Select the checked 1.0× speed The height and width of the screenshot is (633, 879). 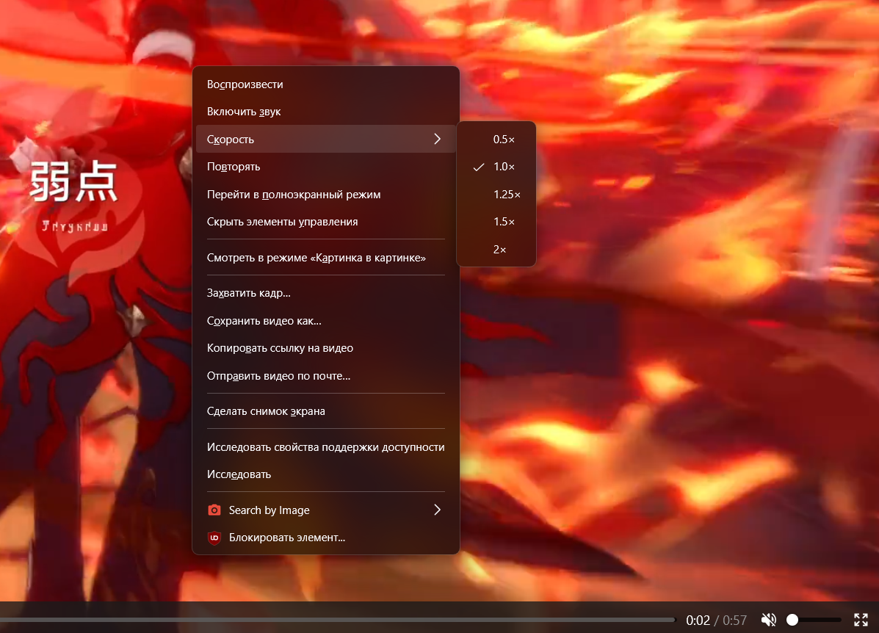click(x=496, y=167)
